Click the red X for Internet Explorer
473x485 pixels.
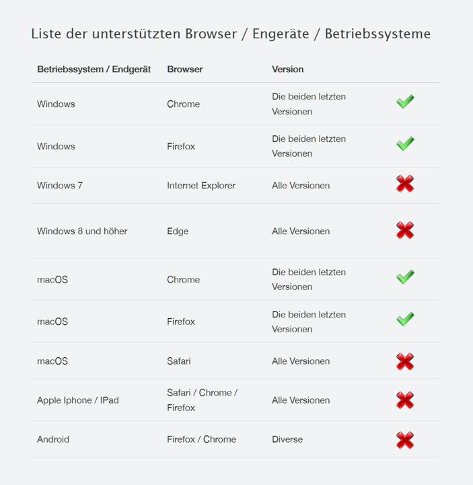coord(405,184)
